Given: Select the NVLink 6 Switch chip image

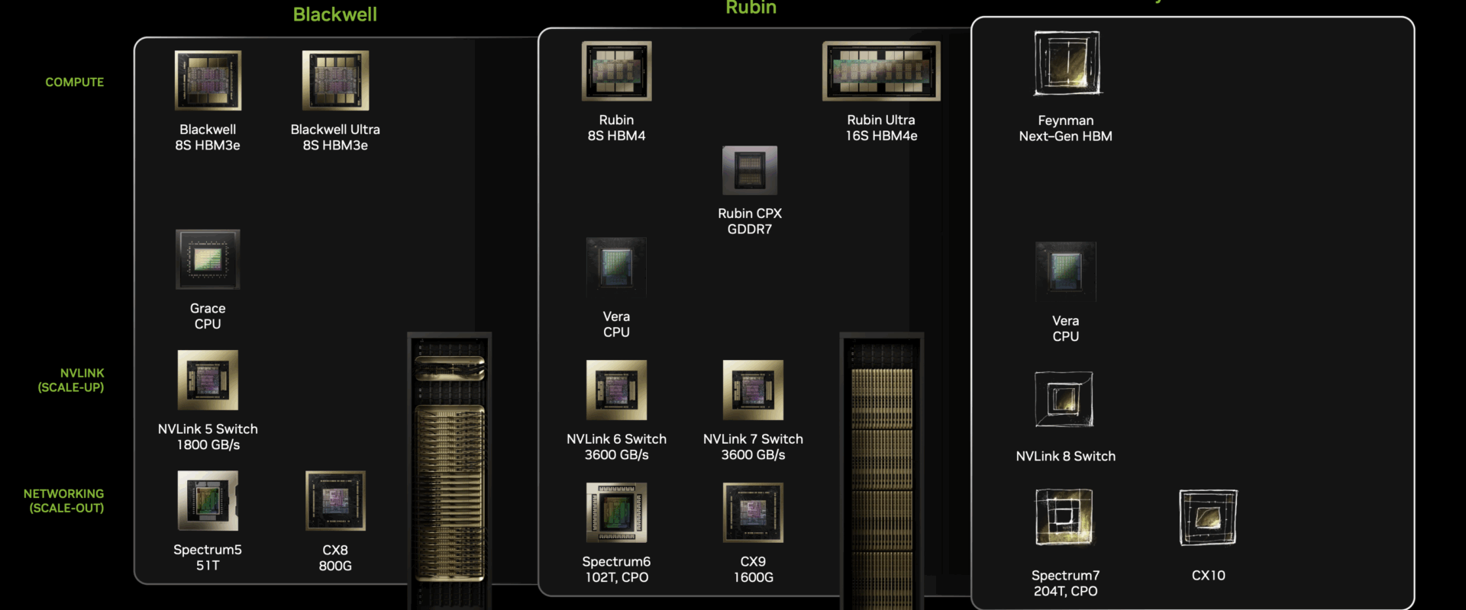Looking at the screenshot, I should (x=616, y=390).
